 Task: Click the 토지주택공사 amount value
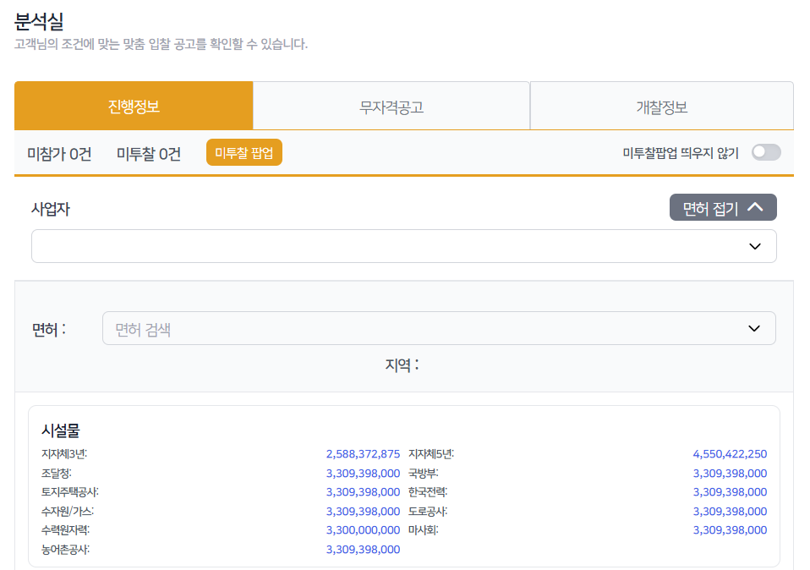pos(363,492)
